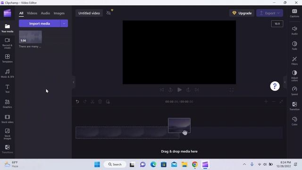Click the undo arrow in timeline toolbar

point(77,102)
